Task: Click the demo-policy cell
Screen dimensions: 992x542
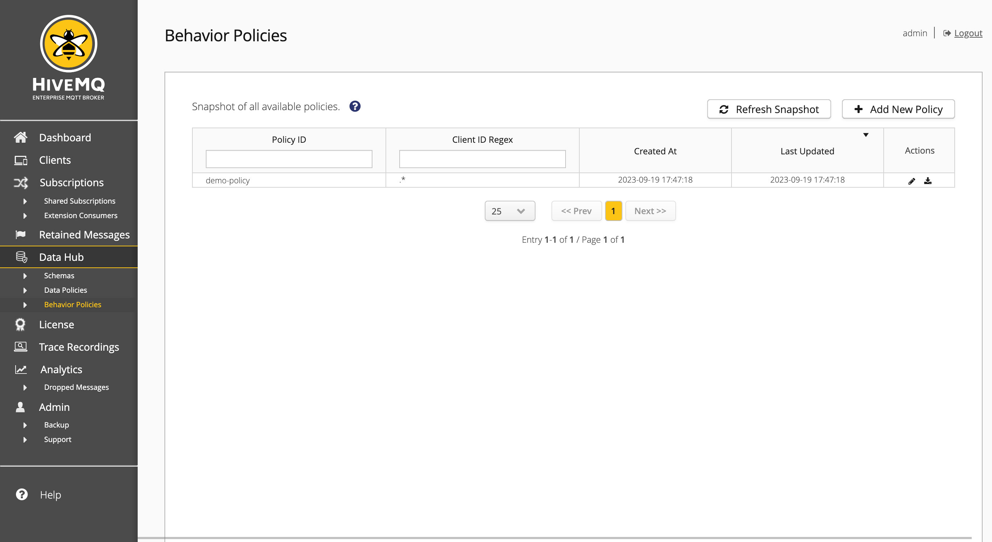Action: 289,180
